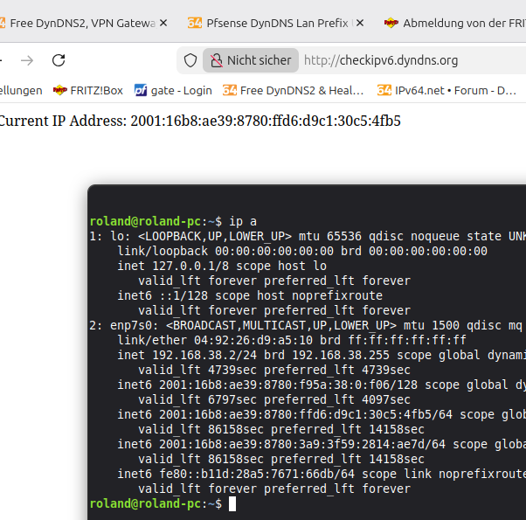Click the terminal cursor at the last prompt
The width and height of the screenshot is (526, 520).
tap(232, 504)
